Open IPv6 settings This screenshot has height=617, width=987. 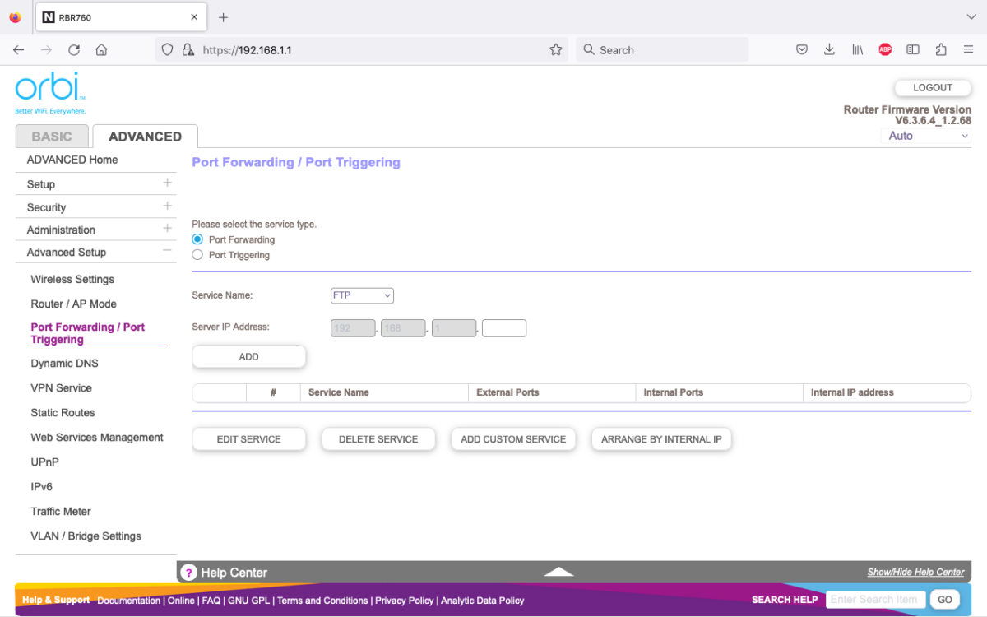coord(41,486)
